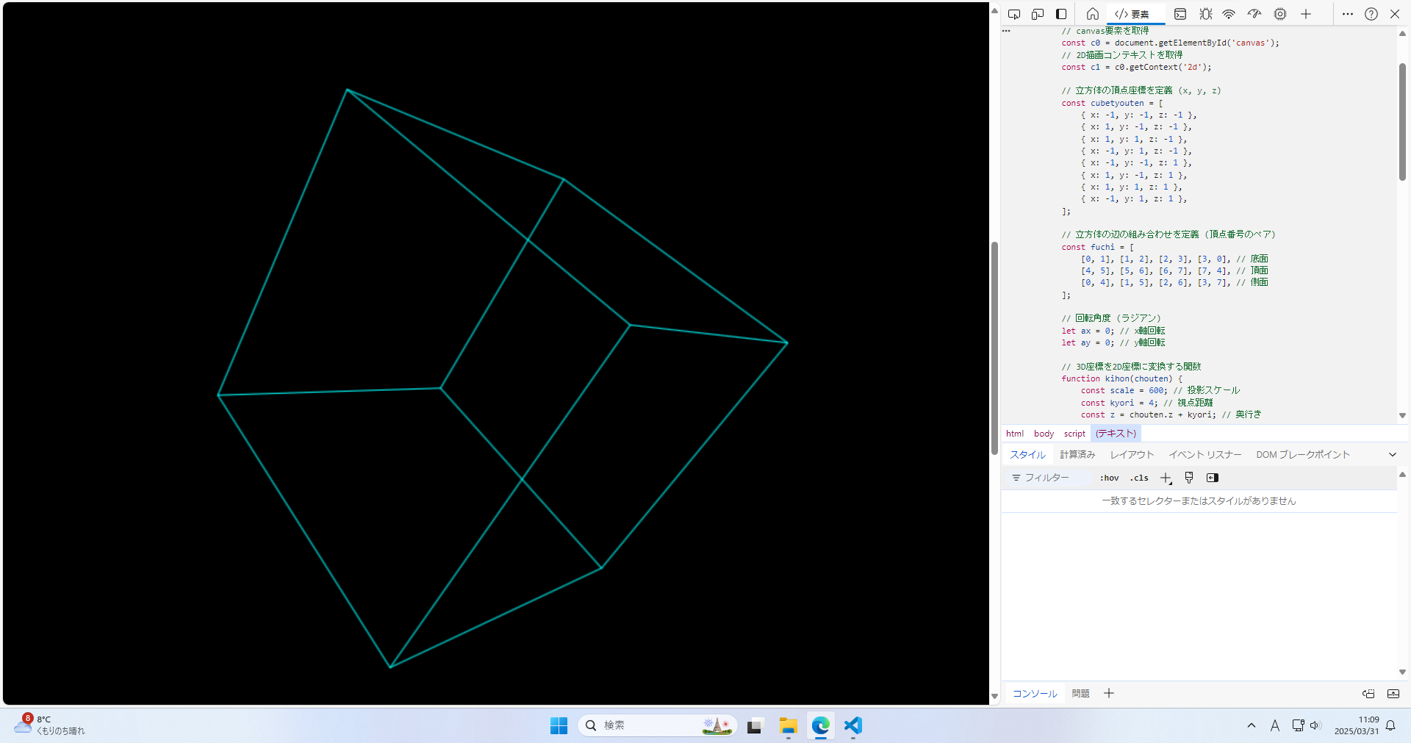
Task: Open DevTools customize three-dots menu
Action: (x=1347, y=14)
